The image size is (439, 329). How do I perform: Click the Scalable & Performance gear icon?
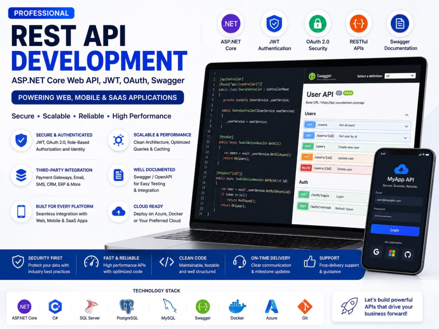[119, 140]
